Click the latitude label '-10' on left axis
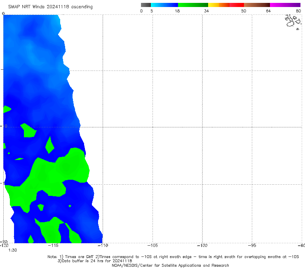 click(x=4, y=126)
